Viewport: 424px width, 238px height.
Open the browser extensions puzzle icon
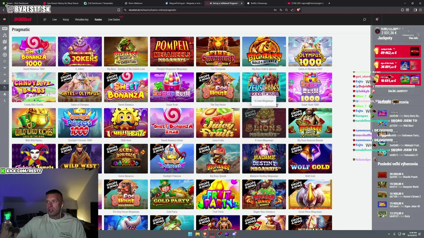pos(402,10)
